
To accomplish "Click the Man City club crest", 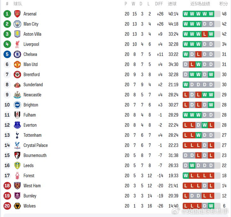I will pos(17,24).
